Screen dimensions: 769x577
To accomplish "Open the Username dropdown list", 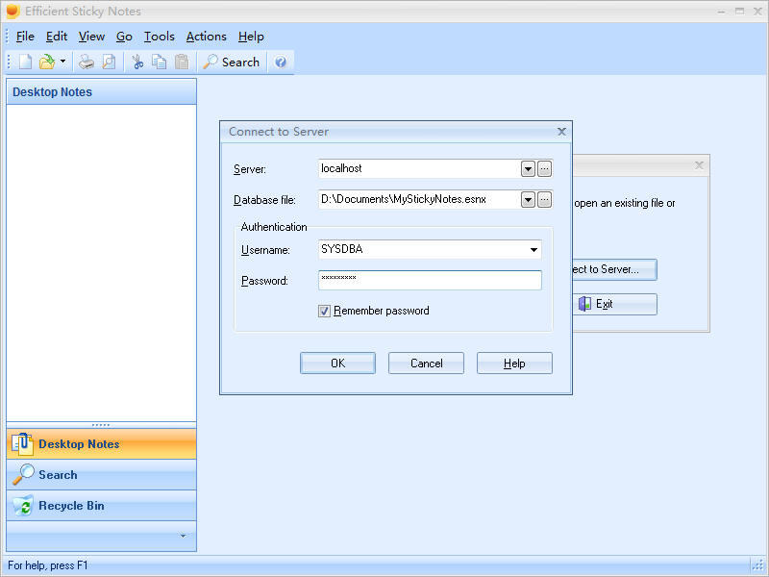I will (533, 250).
